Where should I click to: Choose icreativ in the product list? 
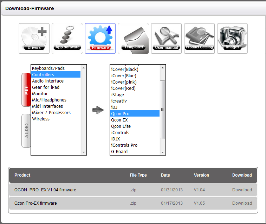click(x=135, y=101)
